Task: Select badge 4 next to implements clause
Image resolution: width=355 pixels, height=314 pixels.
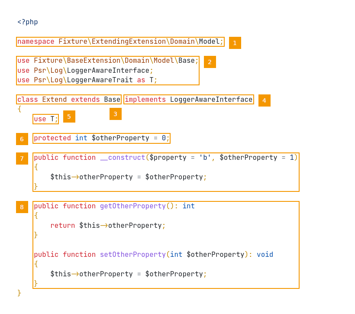Action: pos(264,100)
